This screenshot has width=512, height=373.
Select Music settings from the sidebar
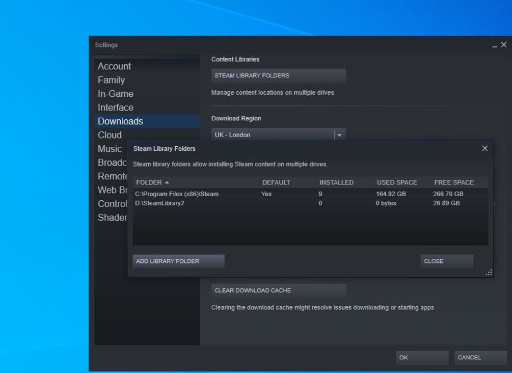110,149
